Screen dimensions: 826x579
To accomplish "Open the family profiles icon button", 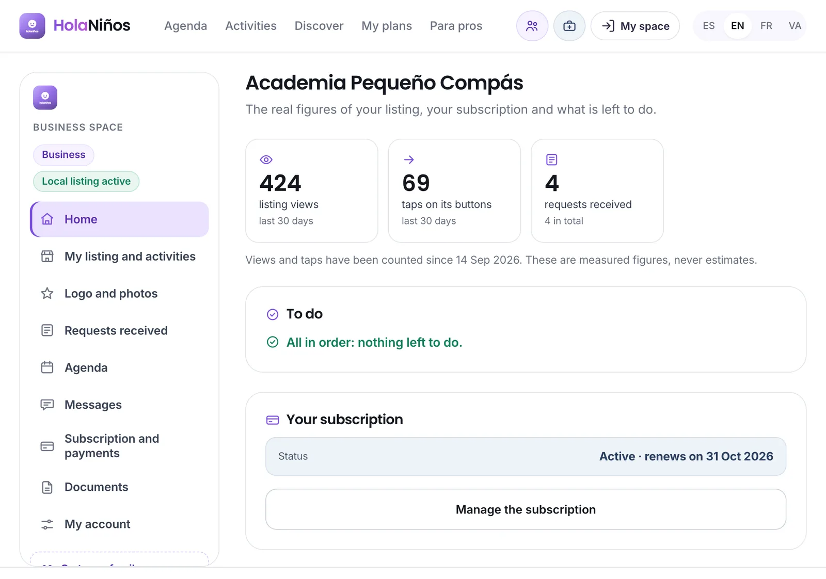I will [x=532, y=26].
